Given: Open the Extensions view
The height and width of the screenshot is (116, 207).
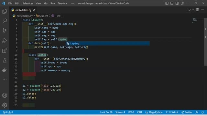Looking at the screenshot, I should tap(5, 51).
